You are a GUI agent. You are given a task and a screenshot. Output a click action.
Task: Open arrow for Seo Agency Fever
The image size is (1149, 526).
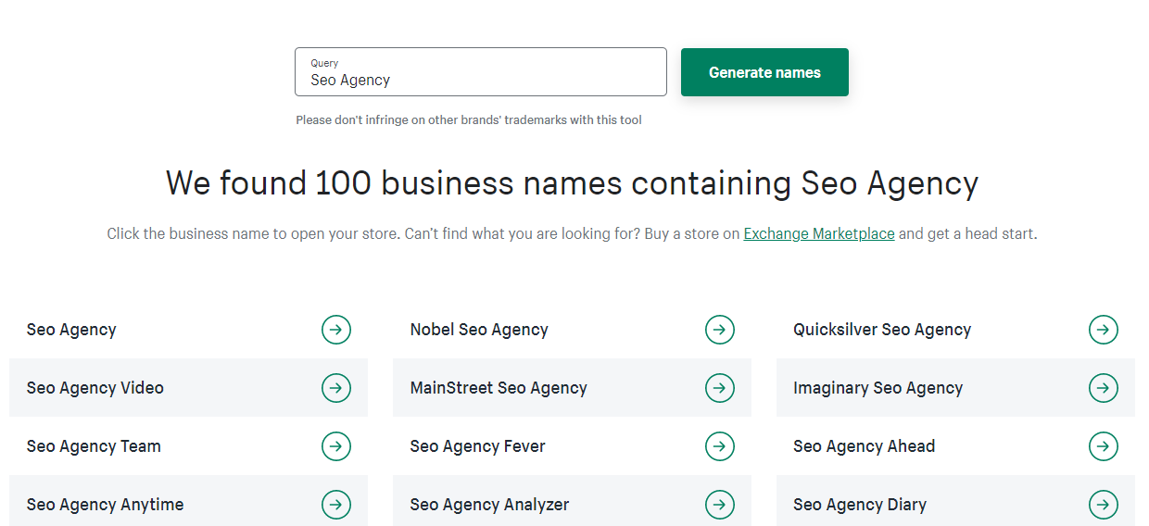720,446
